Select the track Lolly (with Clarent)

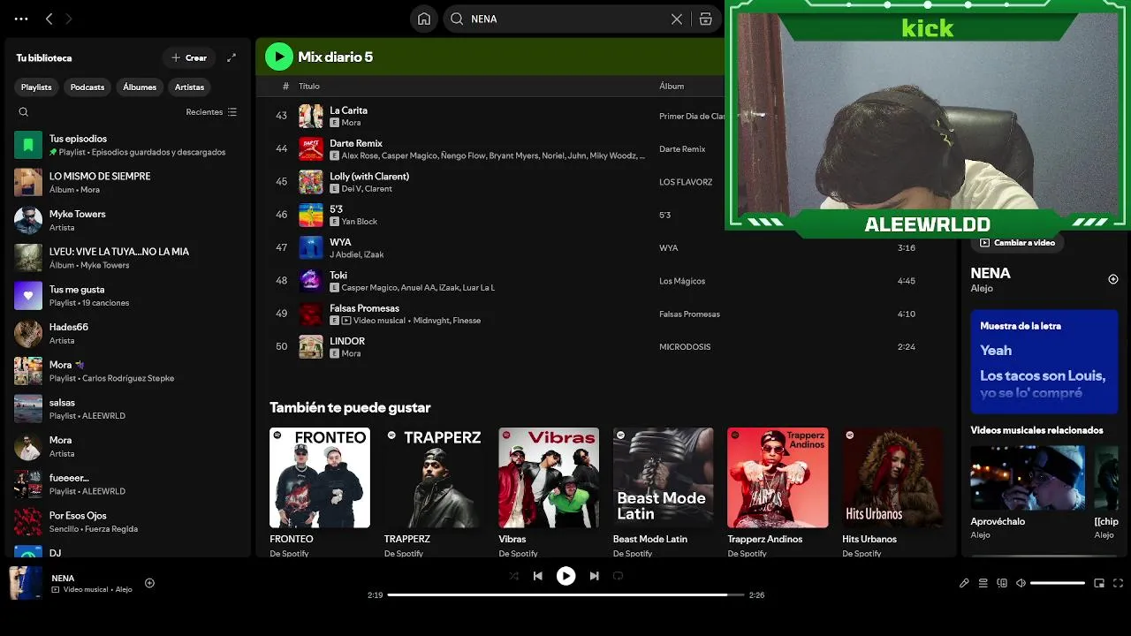point(369,176)
